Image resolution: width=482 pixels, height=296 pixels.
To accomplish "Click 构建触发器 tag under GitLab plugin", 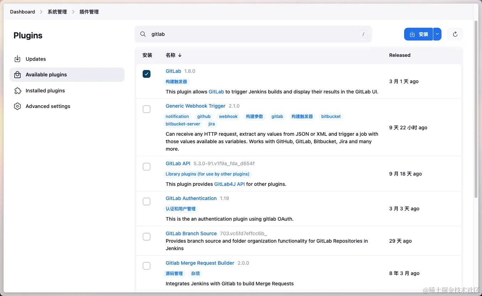I will 176,81.
